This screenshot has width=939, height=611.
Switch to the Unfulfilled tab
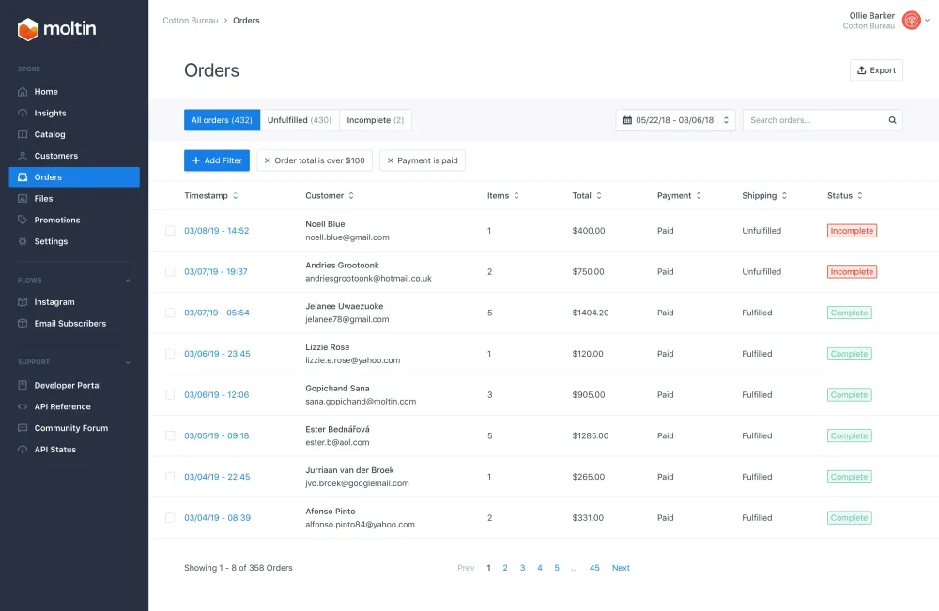click(x=299, y=120)
